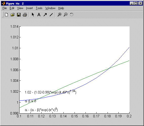144x126 pixels.
Task: Click the MATLAB logo in title bar
Action: [4, 4]
